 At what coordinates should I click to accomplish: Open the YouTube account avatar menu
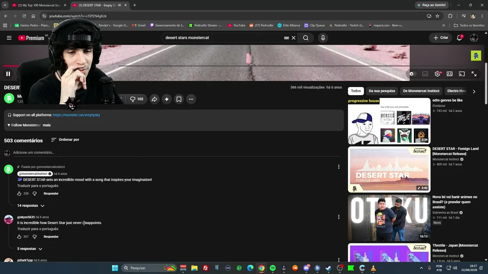[474, 38]
